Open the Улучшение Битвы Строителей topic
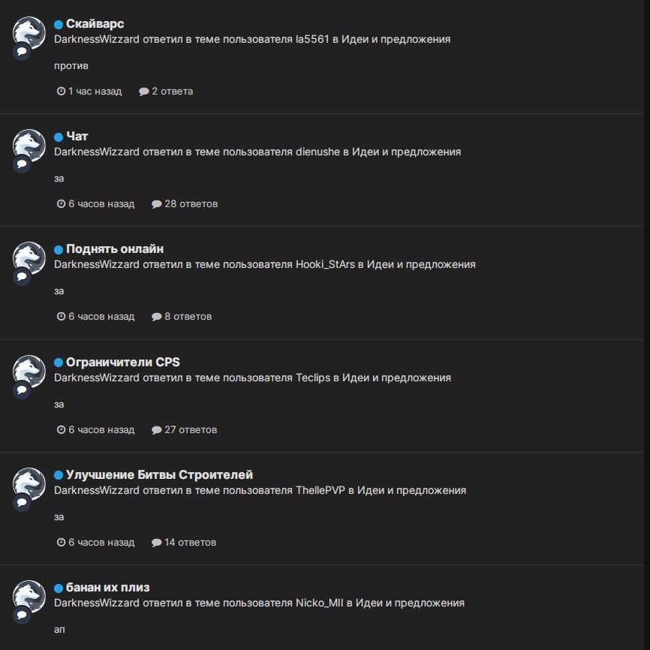650x650 pixels. pyautogui.click(x=160, y=474)
